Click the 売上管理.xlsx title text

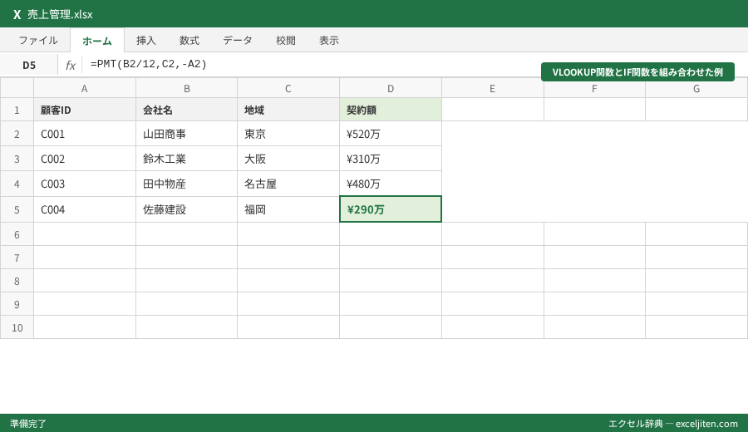tap(60, 14)
